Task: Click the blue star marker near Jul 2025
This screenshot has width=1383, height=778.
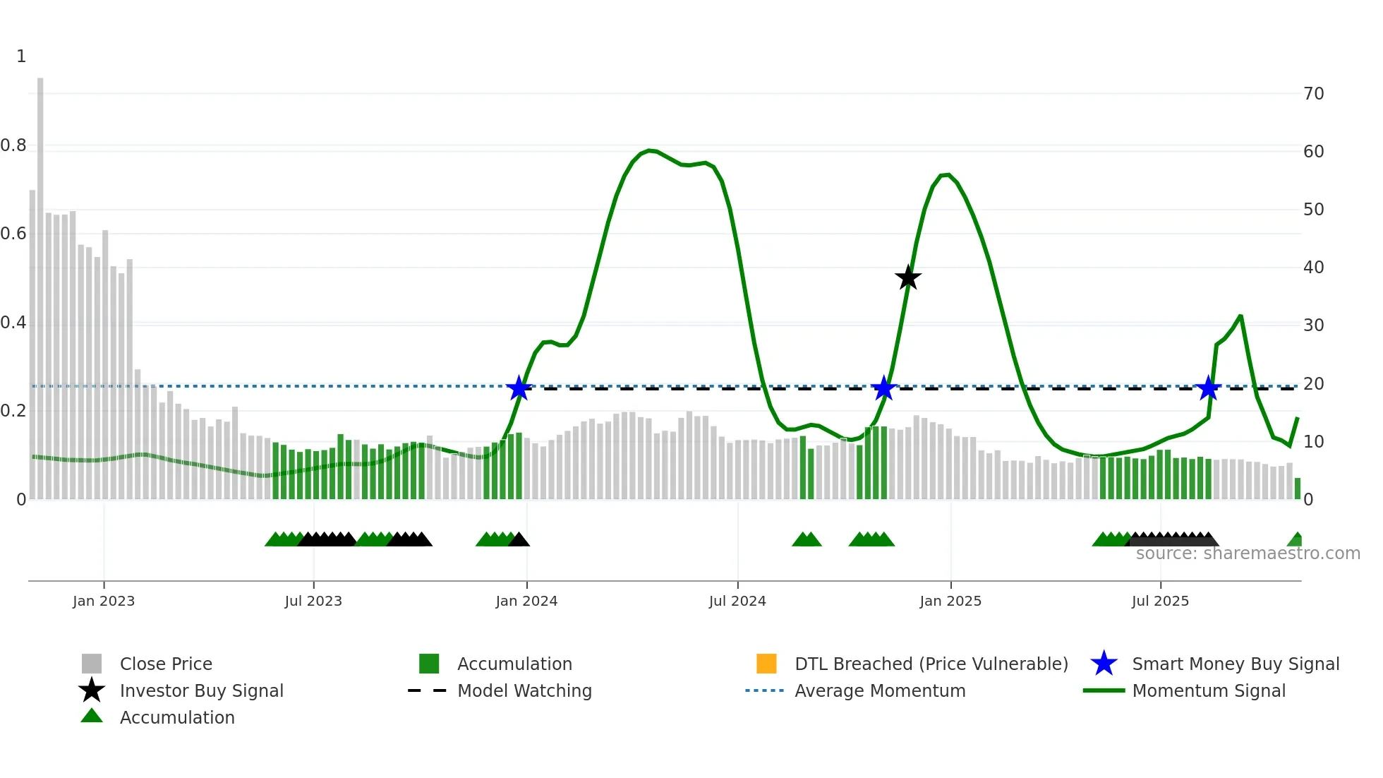Action: pos(1209,388)
